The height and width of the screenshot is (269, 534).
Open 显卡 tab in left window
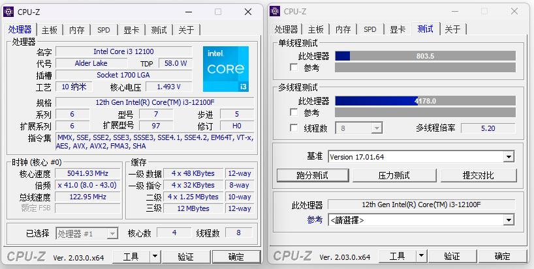[x=131, y=30]
